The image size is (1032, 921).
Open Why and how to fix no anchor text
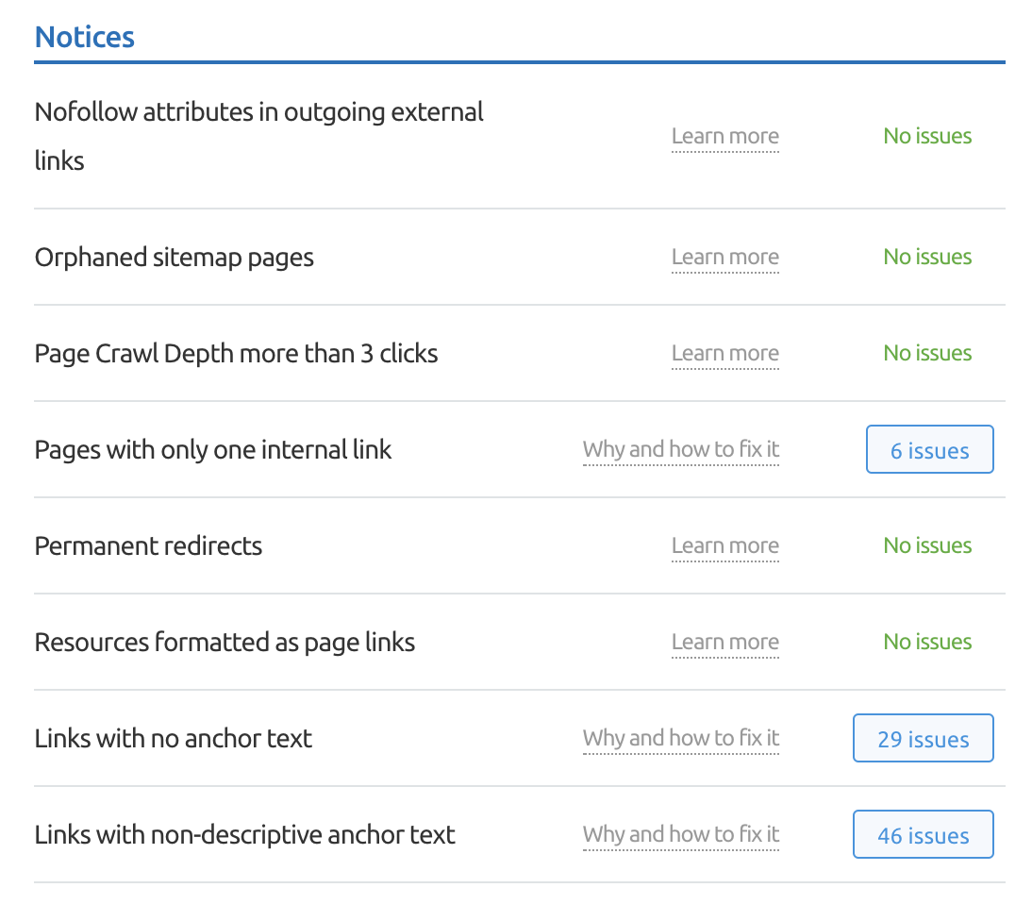click(x=681, y=738)
